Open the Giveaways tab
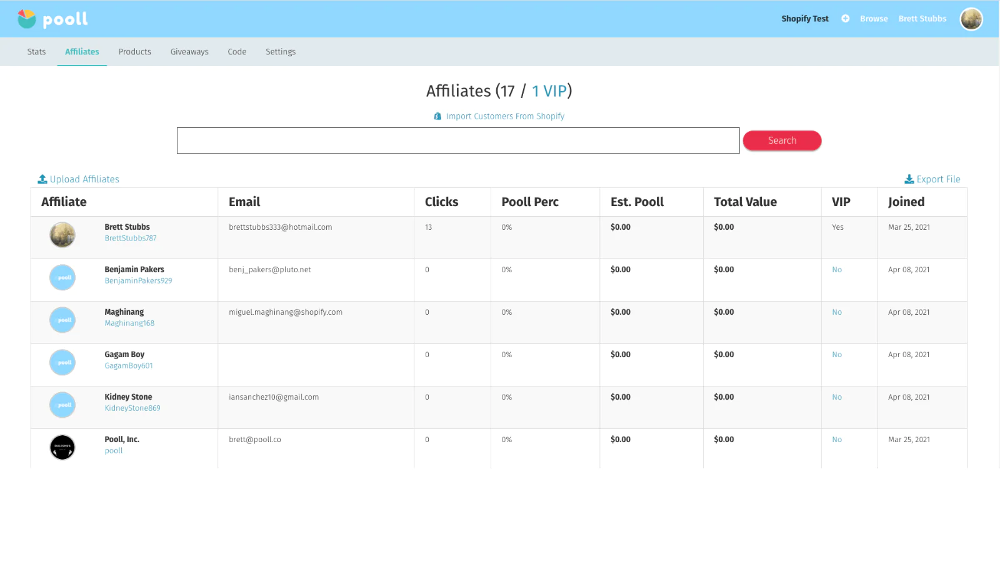1000x562 pixels. coord(189,52)
